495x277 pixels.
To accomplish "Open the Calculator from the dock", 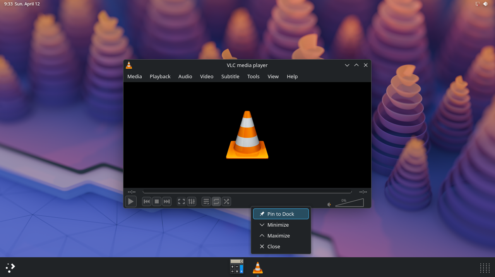I will point(236,267).
